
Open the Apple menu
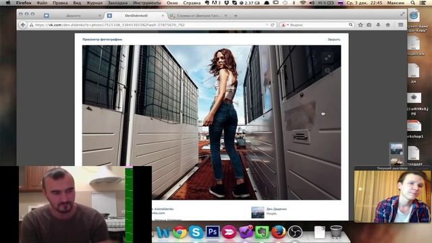point(8,3)
